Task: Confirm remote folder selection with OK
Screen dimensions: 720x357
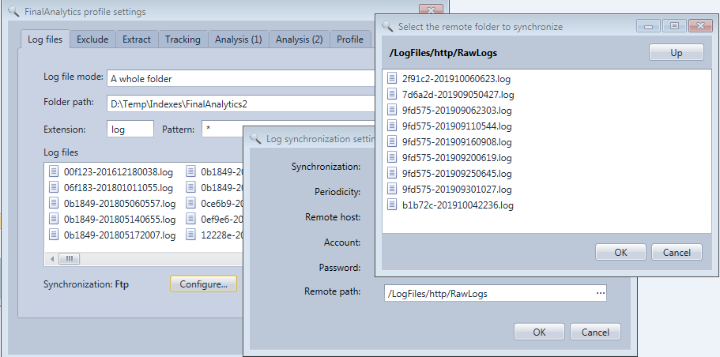Action: [x=620, y=252]
